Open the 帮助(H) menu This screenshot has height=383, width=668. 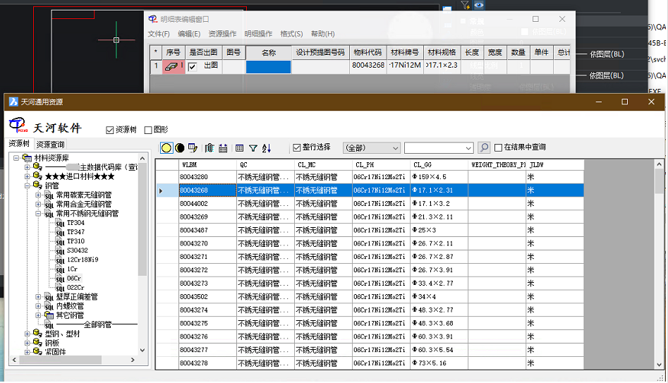tap(322, 34)
